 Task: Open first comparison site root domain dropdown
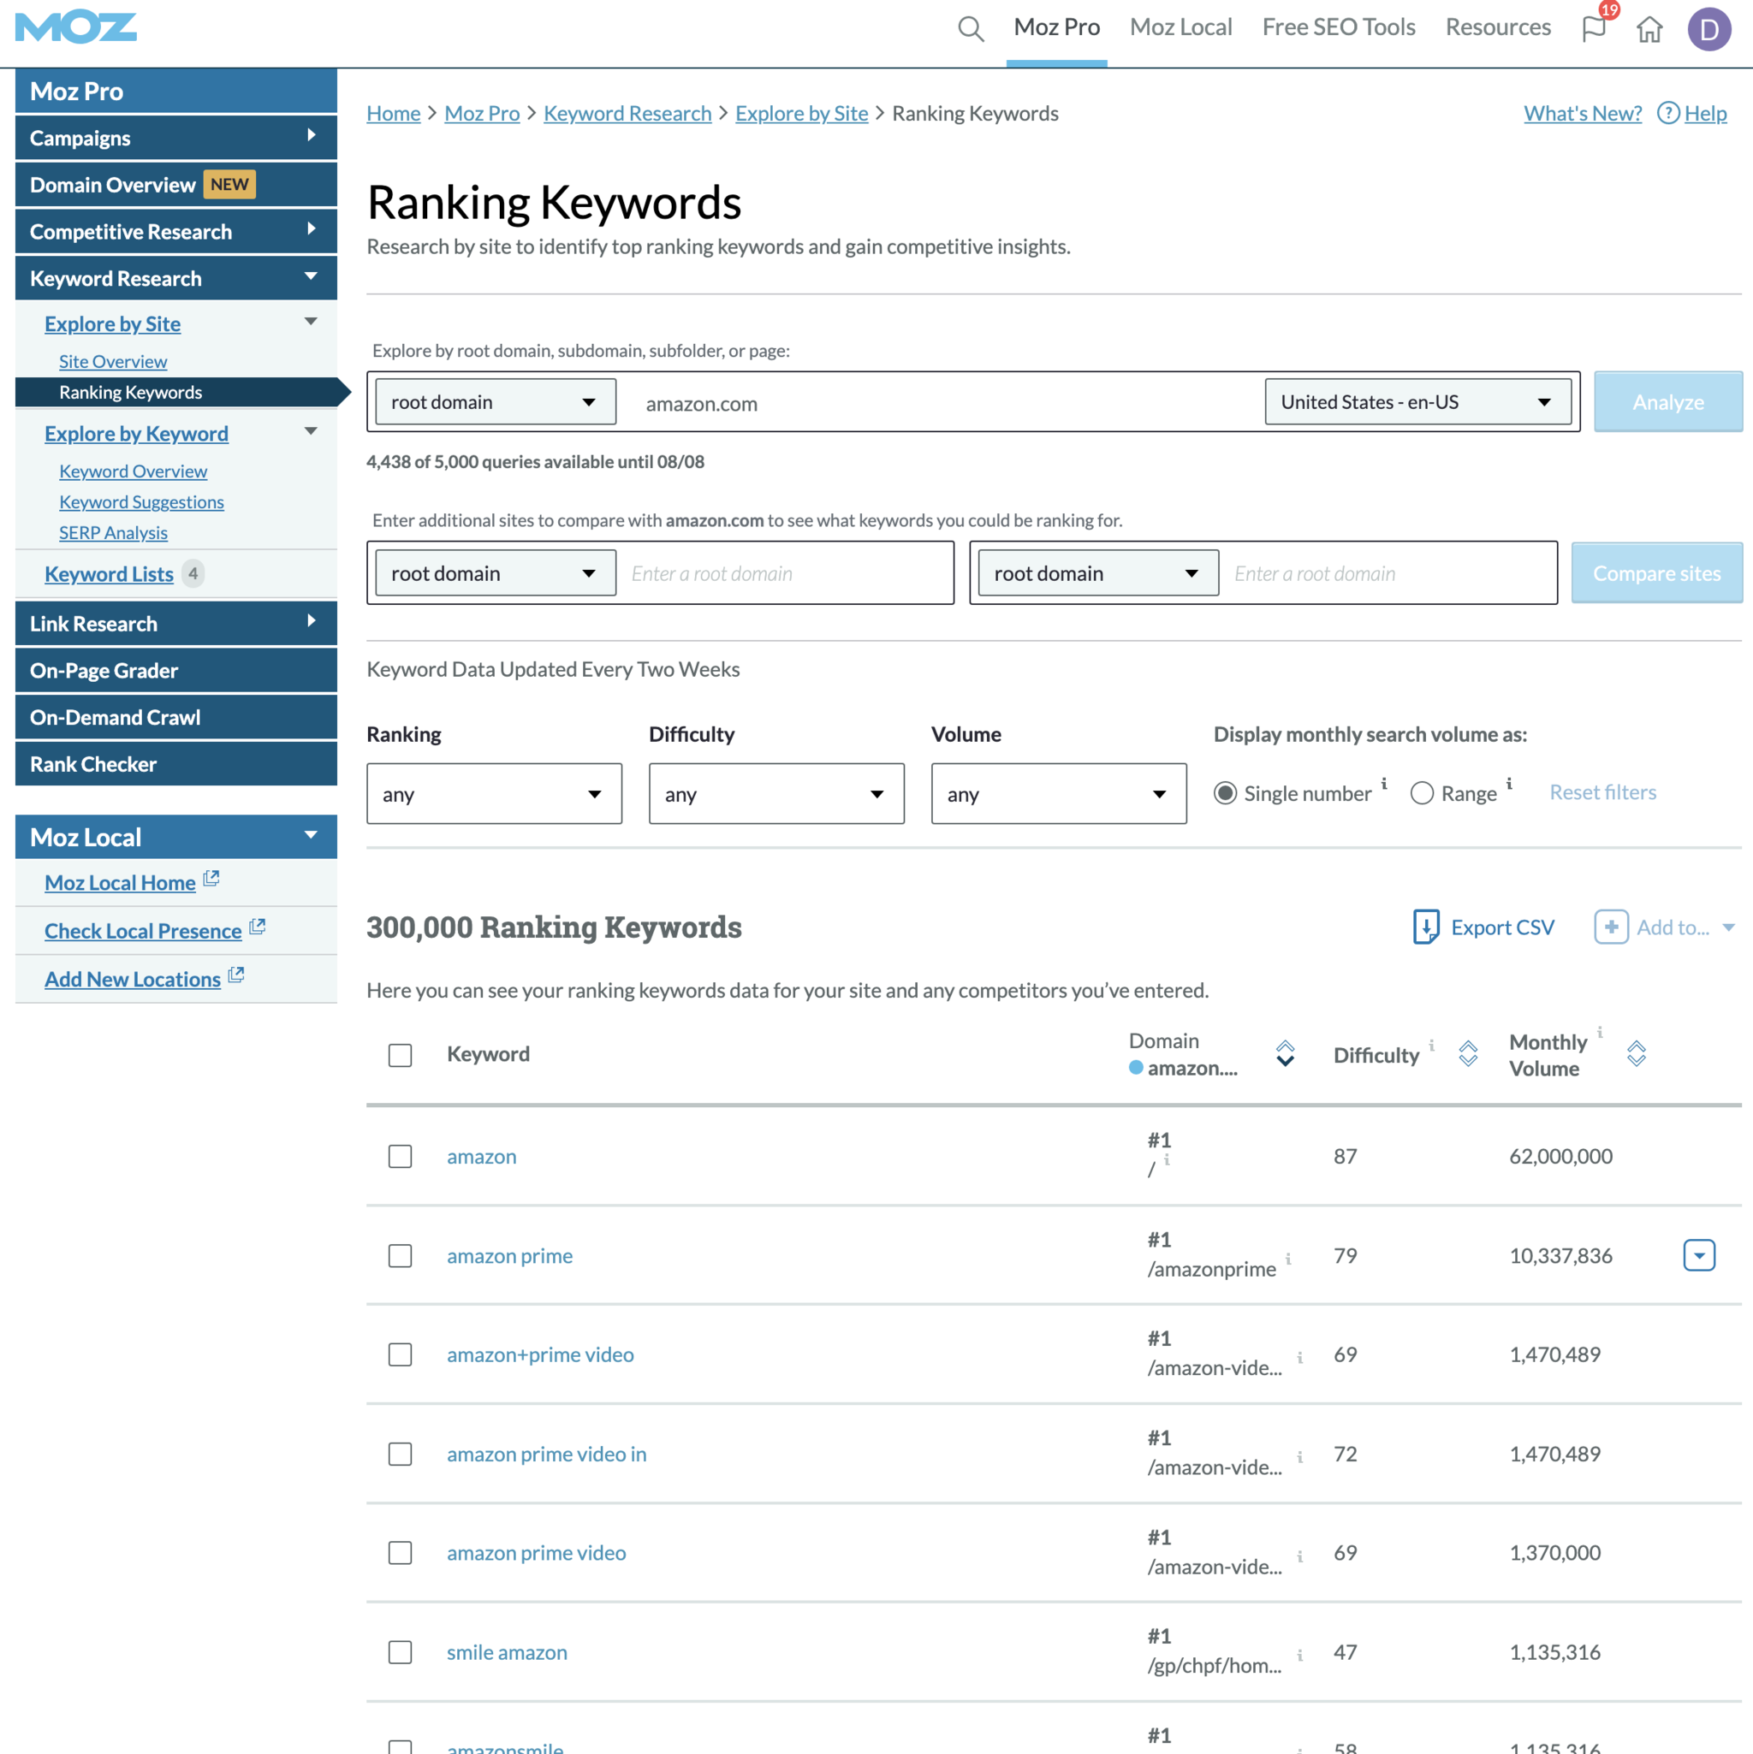pyautogui.click(x=495, y=574)
